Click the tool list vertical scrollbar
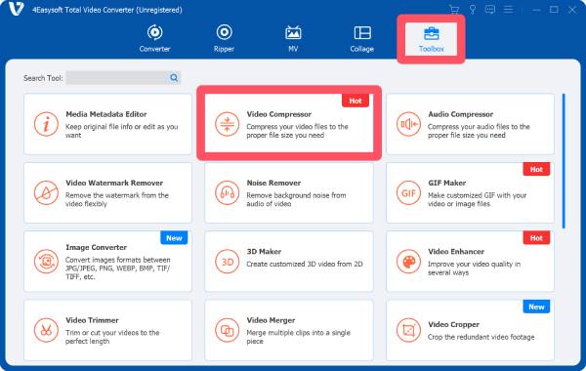 pyautogui.click(x=564, y=161)
